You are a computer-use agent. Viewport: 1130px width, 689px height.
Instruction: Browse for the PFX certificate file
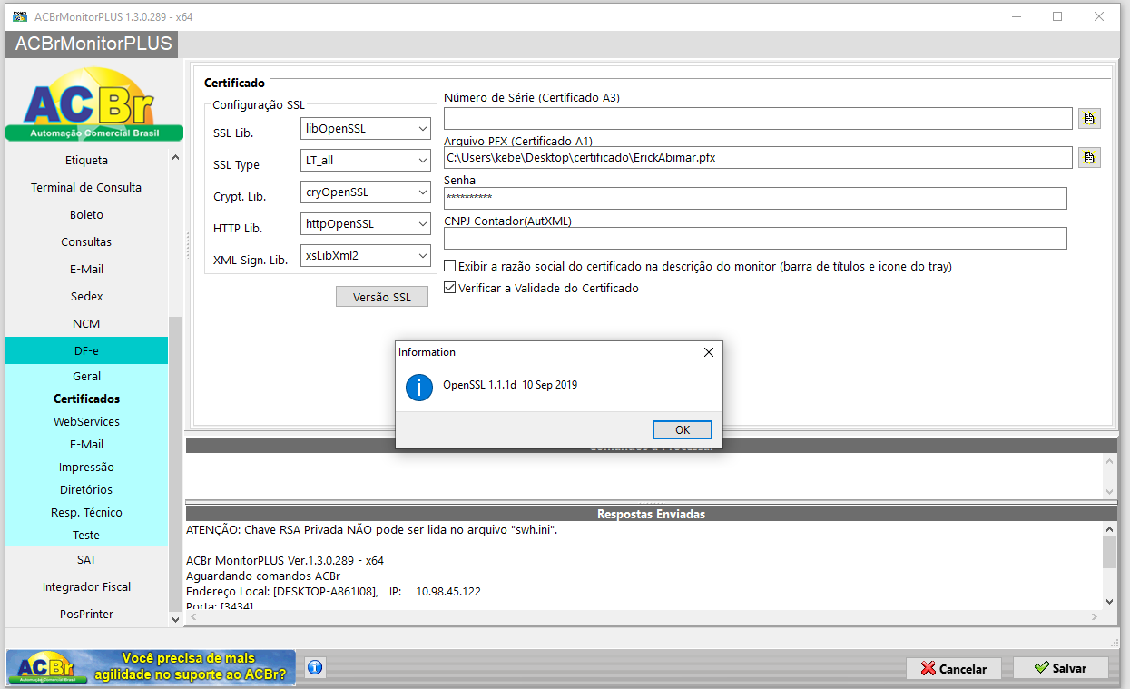tap(1089, 158)
